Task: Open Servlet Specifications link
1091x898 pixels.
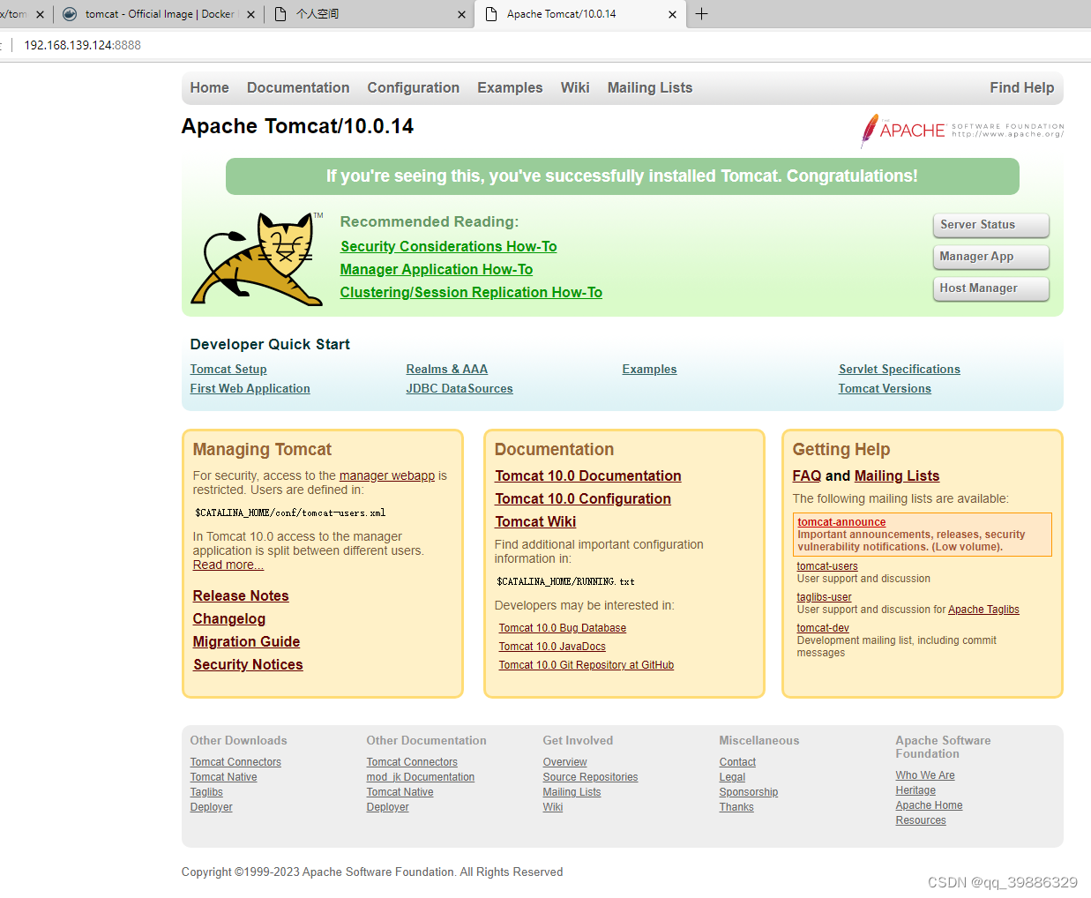Action: coord(900,369)
